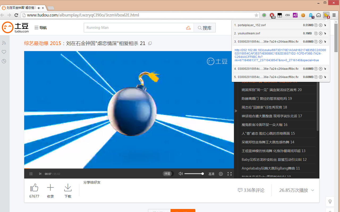The image size is (340, 212).
Task: Play the portalplayer_152.swf entry
Action: (321, 25)
